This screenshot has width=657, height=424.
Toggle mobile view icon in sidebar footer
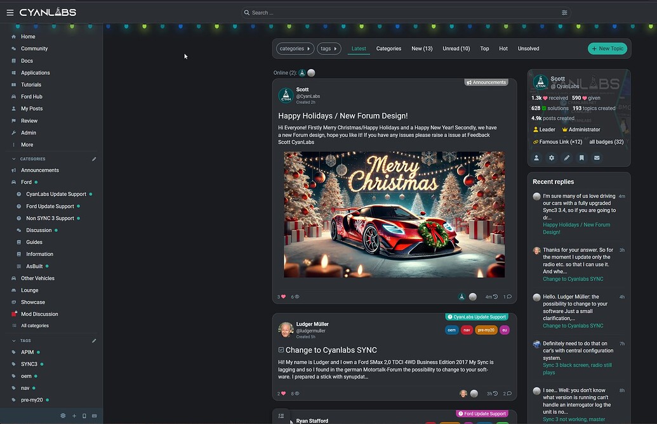84,416
